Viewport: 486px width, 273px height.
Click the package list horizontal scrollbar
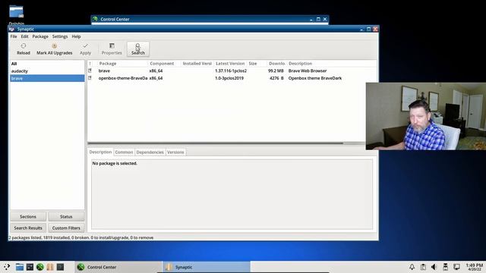click(216, 143)
